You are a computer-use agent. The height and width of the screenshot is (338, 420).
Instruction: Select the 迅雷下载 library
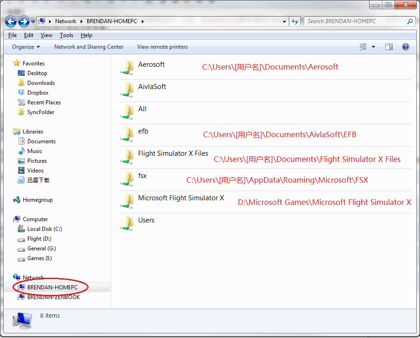click(38, 180)
